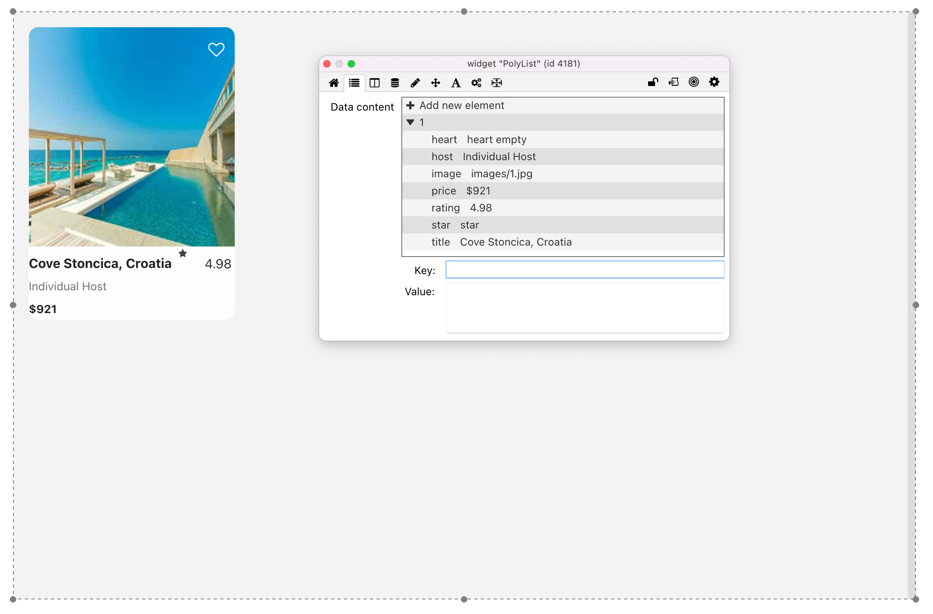Select the 'heart heart empty' row
This screenshot has width=933, height=614.
pos(479,139)
